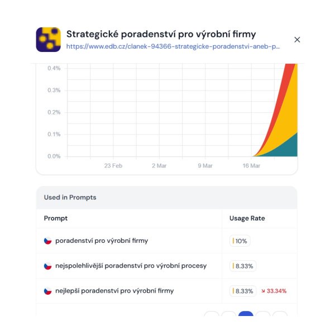Click the heading Strategické poradenství pro výrobní firmy

click(x=161, y=34)
